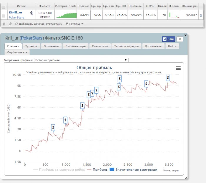This screenshot has width=206, height=183.
Task: Click the Форма mini chart in the row
Action: (x=174, y=15)
